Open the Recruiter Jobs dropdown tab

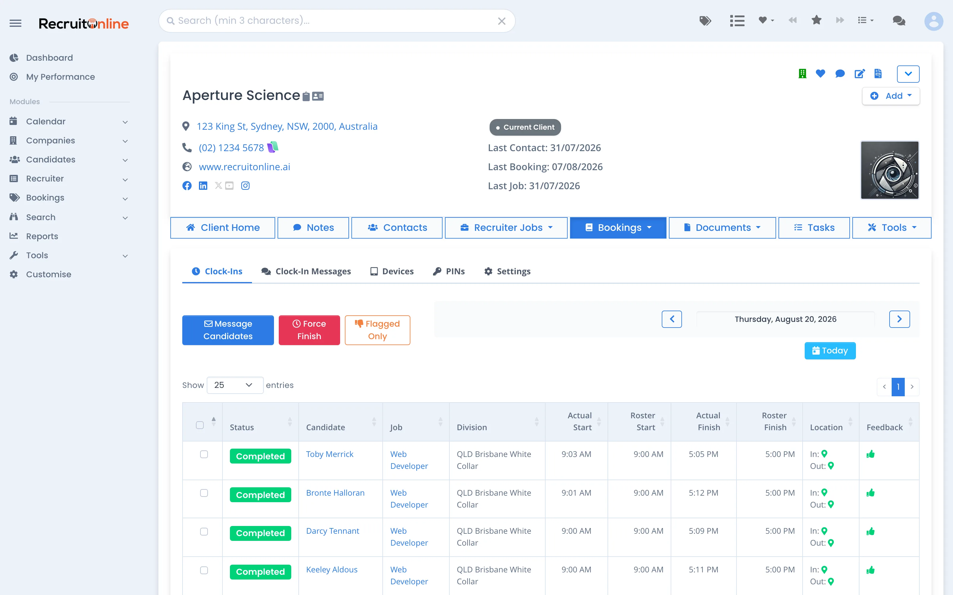[506, 228]
